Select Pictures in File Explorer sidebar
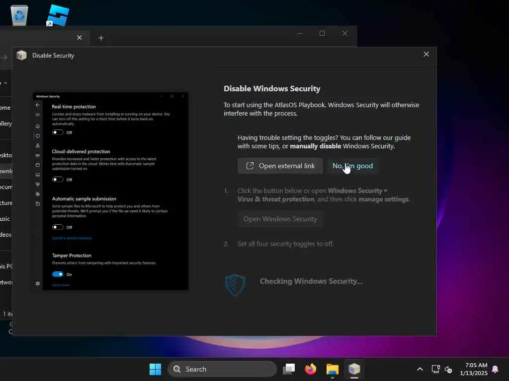Viewport: 509px width, 381px height. [x=6, y=203]
